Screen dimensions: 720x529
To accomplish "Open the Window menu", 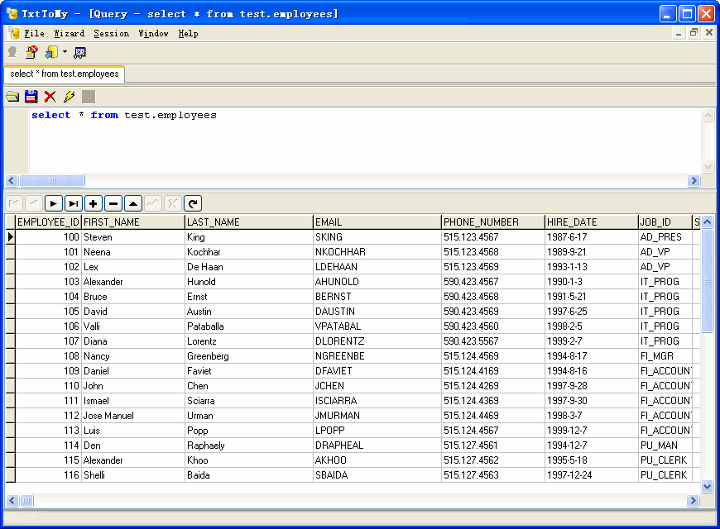I will point(153,34).
